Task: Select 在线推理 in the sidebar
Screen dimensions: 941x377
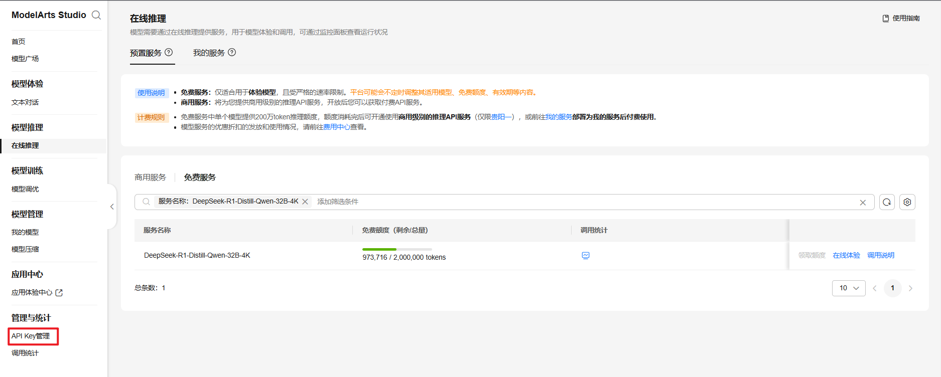Action: click(x=53, y=145)
